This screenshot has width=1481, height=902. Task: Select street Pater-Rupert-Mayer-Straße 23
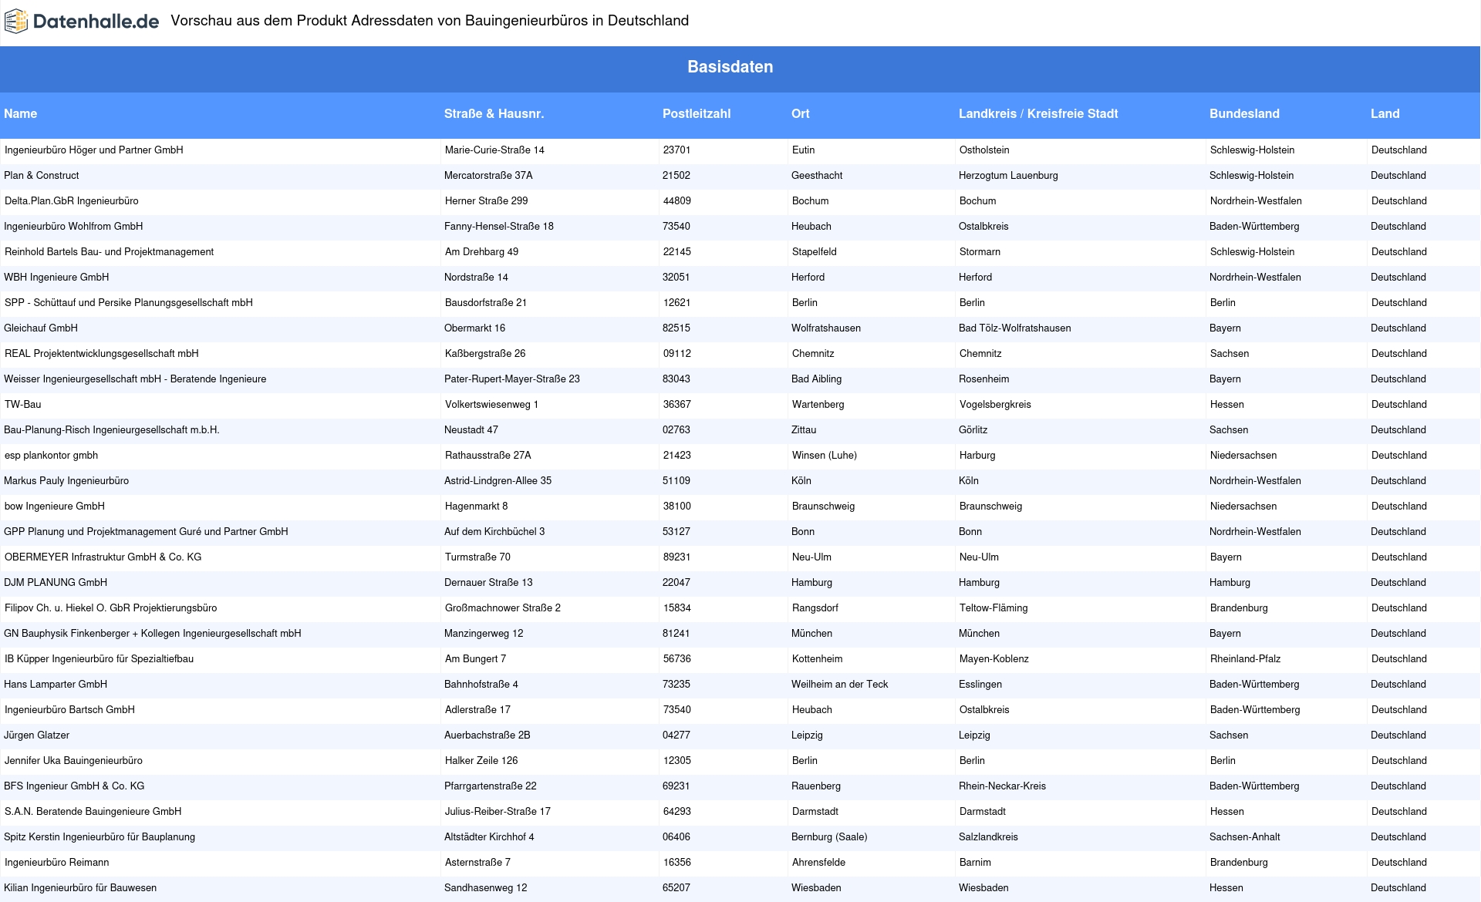512,379
